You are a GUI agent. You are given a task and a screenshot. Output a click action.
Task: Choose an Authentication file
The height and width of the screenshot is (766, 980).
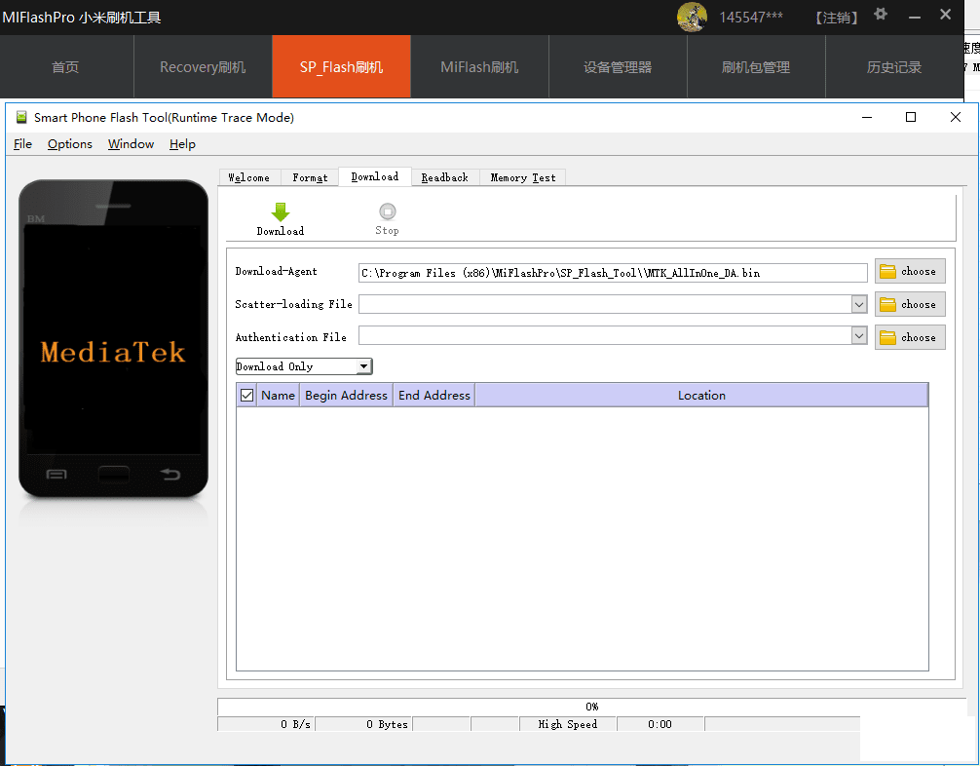(x=910, y=337)
